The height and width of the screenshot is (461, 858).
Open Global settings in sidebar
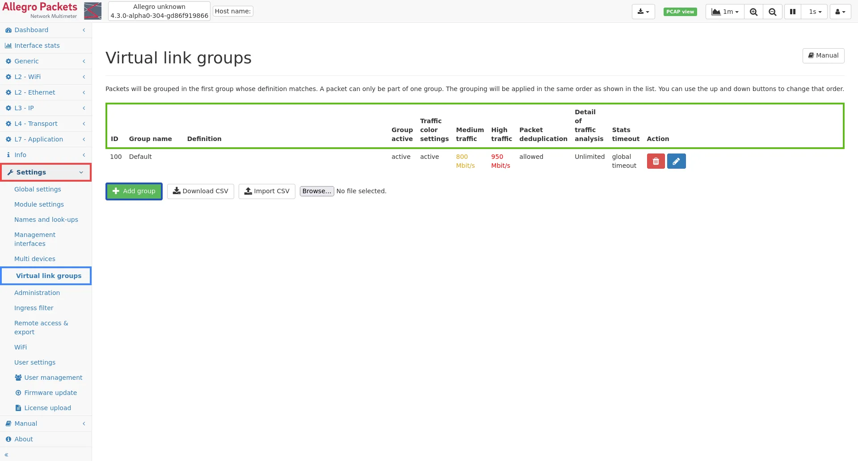tap(38, 189)
